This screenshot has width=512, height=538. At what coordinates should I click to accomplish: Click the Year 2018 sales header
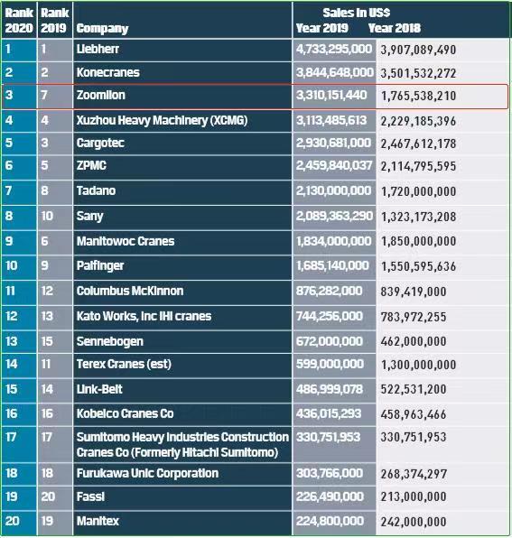click(395, 28)
